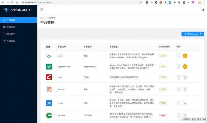Image resolution: width=207 pixels, height=123 pixels.
Task: Click the red 未导入 tag in oschina row
Action: 163,115
